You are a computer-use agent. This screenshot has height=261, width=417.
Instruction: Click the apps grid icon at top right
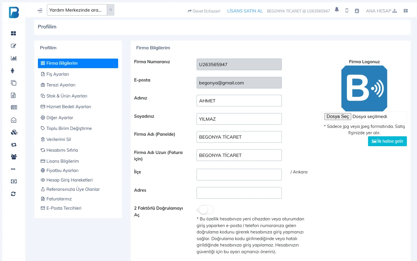coord(406,11)
